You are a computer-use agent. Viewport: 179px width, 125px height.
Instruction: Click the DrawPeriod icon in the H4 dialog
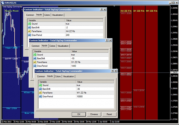click(29, 35)
